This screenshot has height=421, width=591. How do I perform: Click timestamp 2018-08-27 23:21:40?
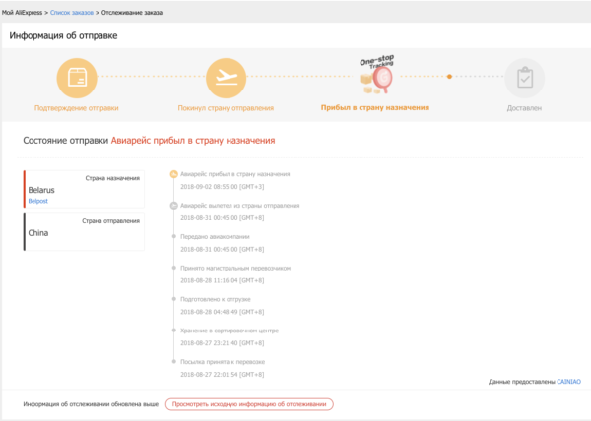tap(222, 342)
